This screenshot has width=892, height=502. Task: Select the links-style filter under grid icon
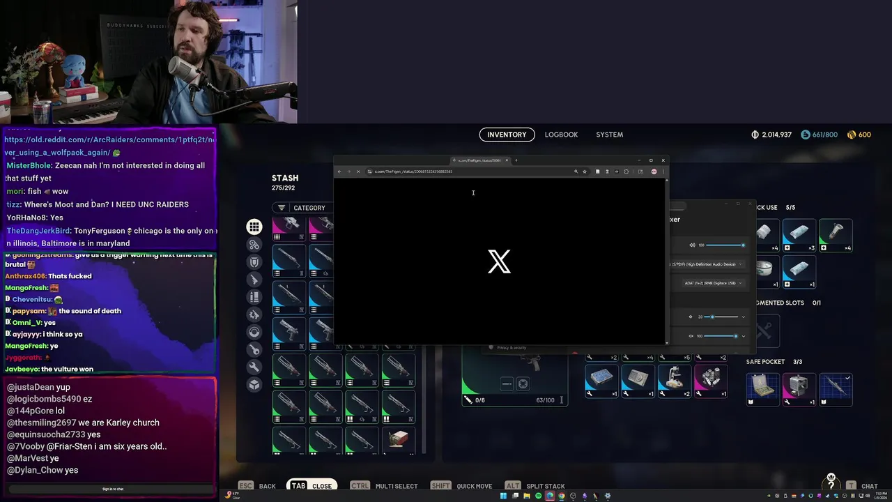tap(254, 245)
